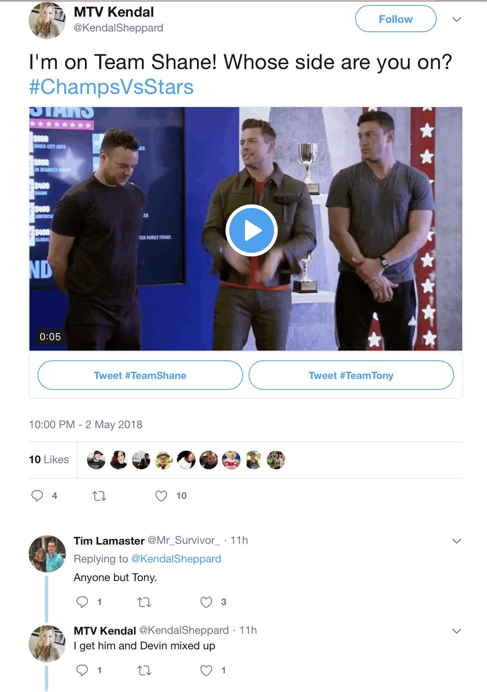487x692 pixels.
Task: Like Kendal's "mixed up" reply
Action: [x=206, y=670]
